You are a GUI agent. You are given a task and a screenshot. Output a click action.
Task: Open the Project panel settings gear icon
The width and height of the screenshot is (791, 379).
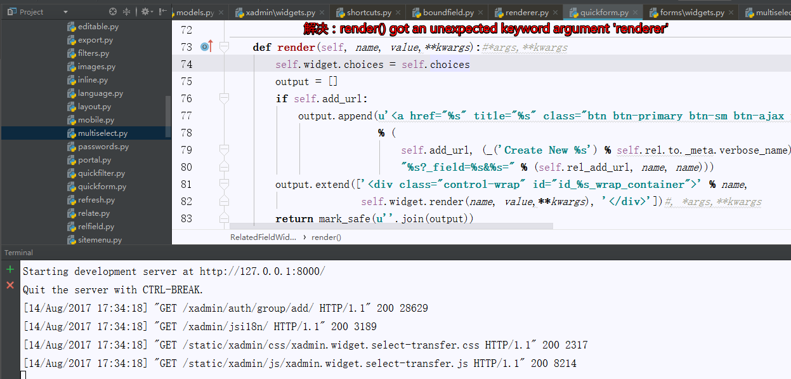point(146,11)
